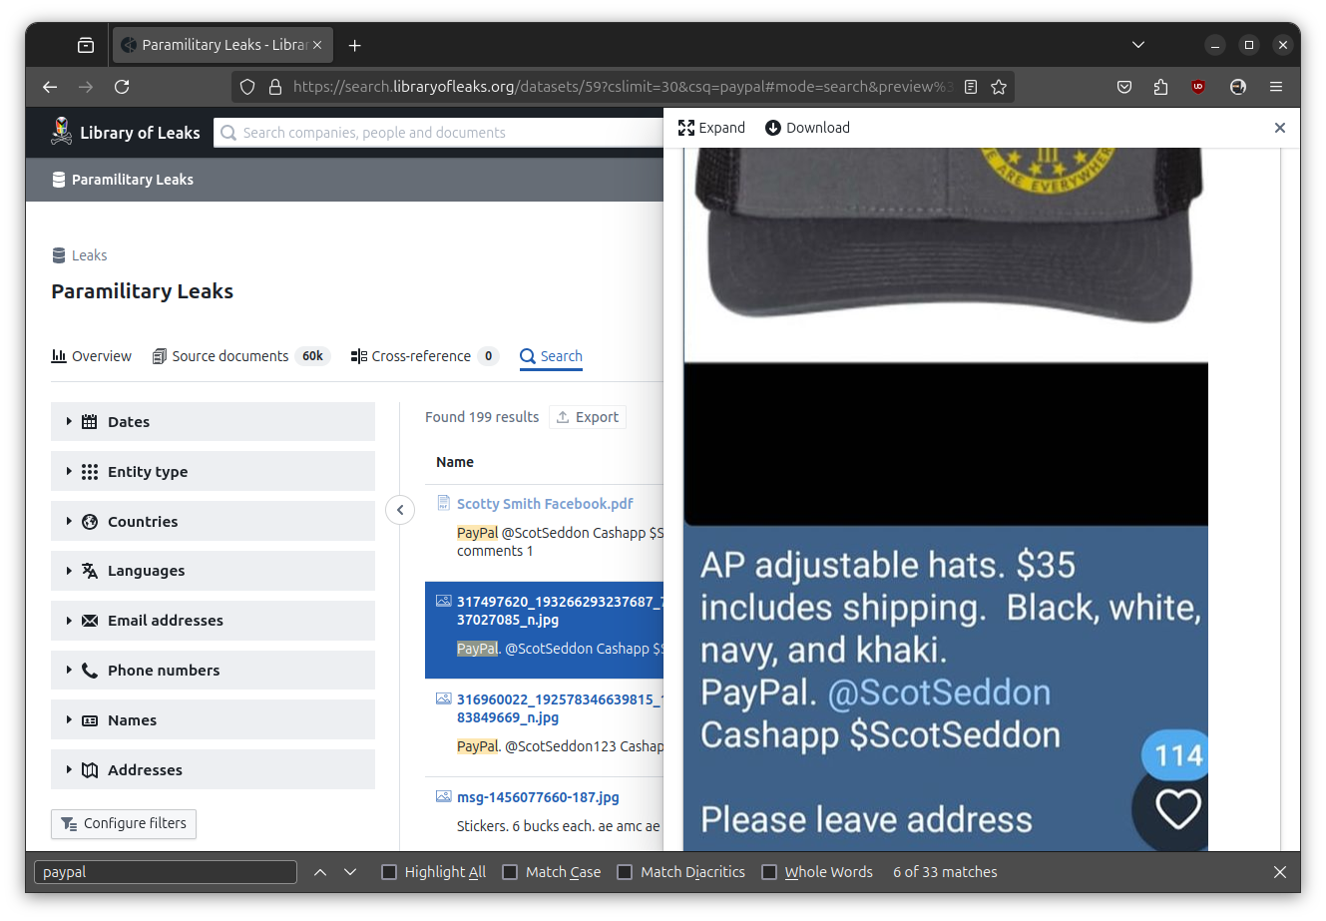The image size is (1326, 921).
Task: Click the site security padlock icon
Action: (275, 87)
